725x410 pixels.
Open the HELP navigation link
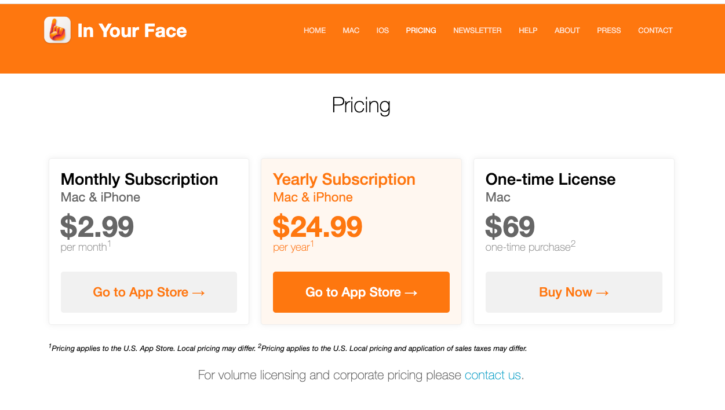(528, 31)
